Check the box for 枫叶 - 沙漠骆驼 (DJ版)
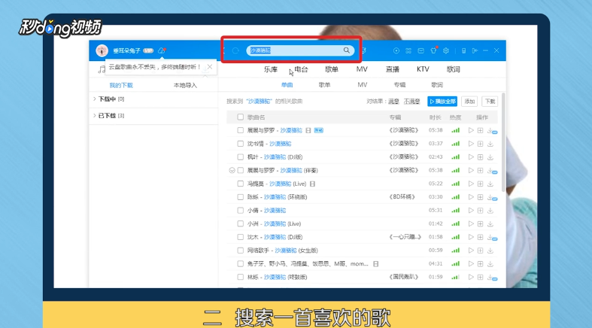The image size is (592, 328). (240, 157)
